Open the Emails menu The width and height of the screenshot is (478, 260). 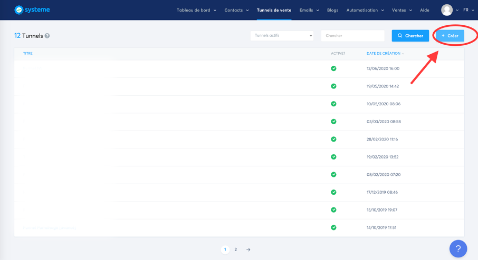(x=309, y=10)
